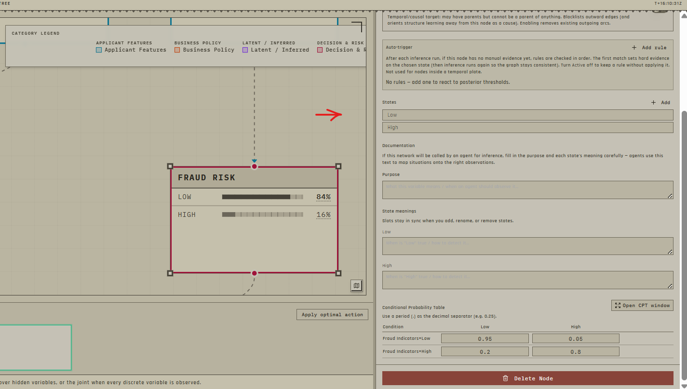Edit CPT value 0.8 for Fraud Indicators=High
Viewport: 687px width, 389px height.
[576, 351]
